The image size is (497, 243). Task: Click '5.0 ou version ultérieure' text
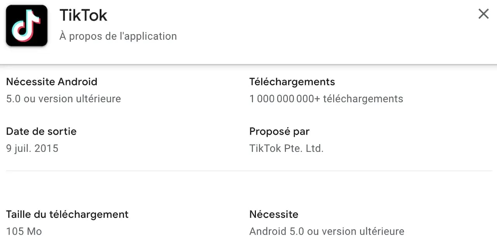click(x=63, y=99)
